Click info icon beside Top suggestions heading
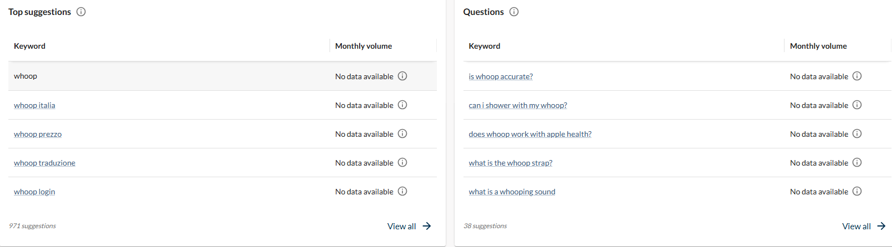This screenshot has height=247, width=892. (x=81, y=12)
